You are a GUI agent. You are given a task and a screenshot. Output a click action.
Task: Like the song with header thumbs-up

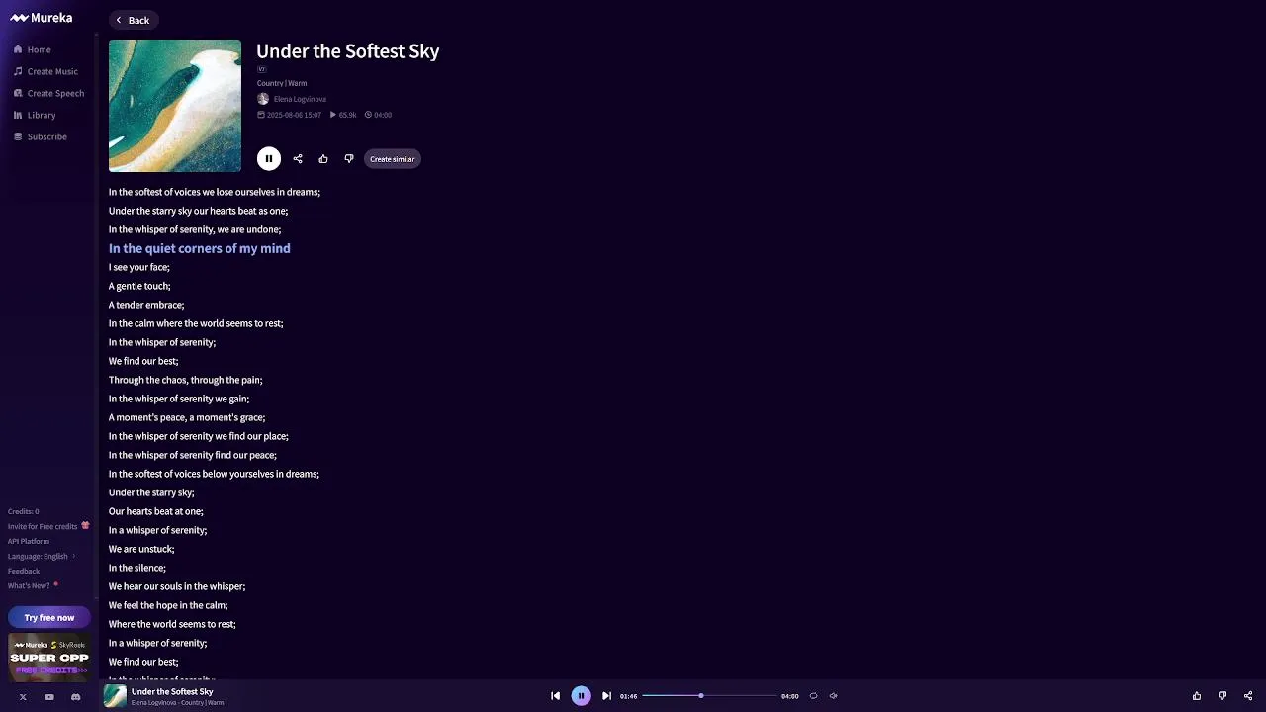323,159
